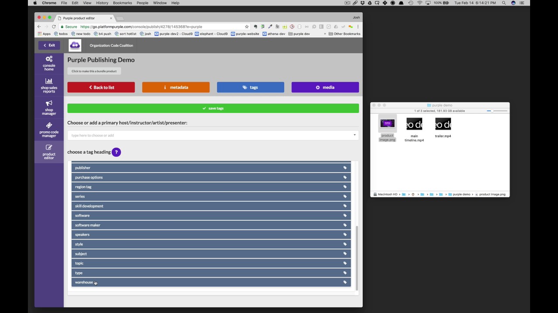Expand the purchase options tag heading
The width and height of the screenshot is (558, 313).
point(211,177)
